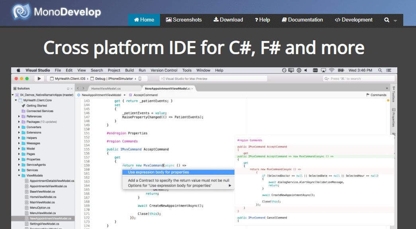Screen dimensions: 416x229
Task: Open the website search icon
Action: click(387, 20)
